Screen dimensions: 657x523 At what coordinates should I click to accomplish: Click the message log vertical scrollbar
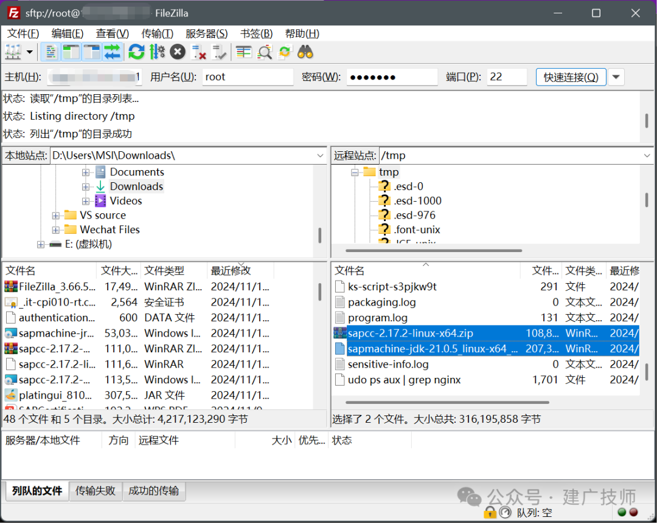coord(647,120)
